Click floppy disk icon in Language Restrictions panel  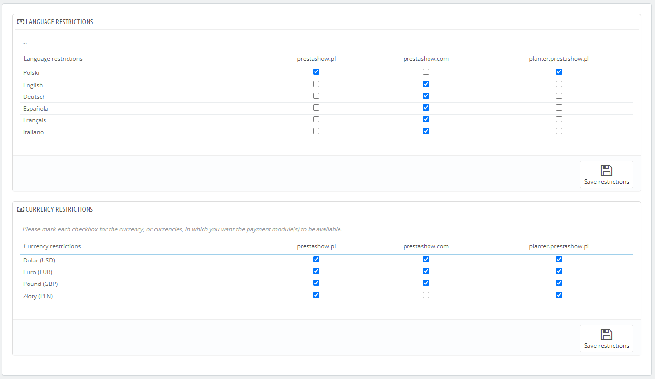tap(607, 170)
